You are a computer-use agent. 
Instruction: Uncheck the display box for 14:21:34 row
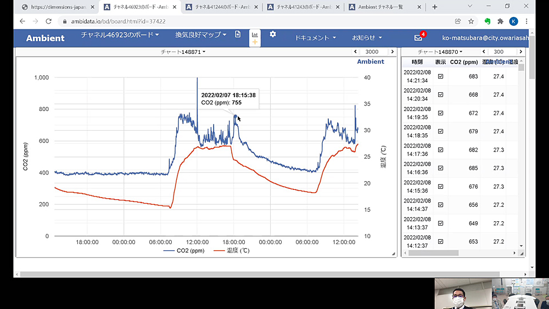click(x=440, y=77)
